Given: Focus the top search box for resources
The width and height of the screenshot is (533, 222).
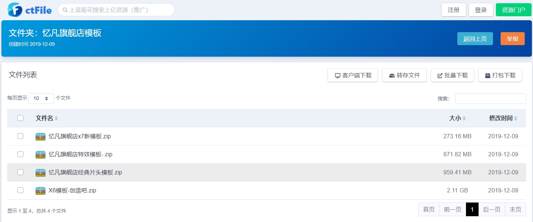Looking at the screenshot, I should tap(116, 10).
